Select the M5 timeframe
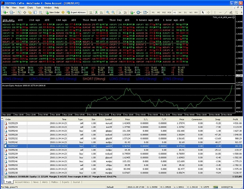The height and width of the screenshot is (189, 244). [x=159, y=12]
